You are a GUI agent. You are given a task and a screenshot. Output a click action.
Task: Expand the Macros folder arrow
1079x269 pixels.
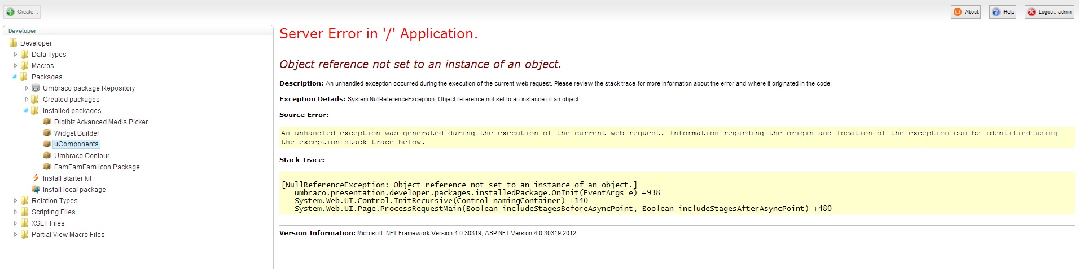tap(15, 66)
